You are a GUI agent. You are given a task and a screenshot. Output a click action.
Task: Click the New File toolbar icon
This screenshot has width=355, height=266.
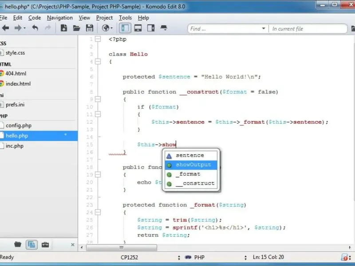coord(64,28)
